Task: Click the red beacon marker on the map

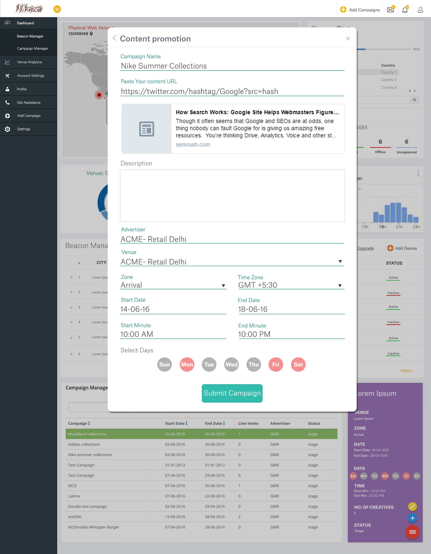Action: coord(99,95)
